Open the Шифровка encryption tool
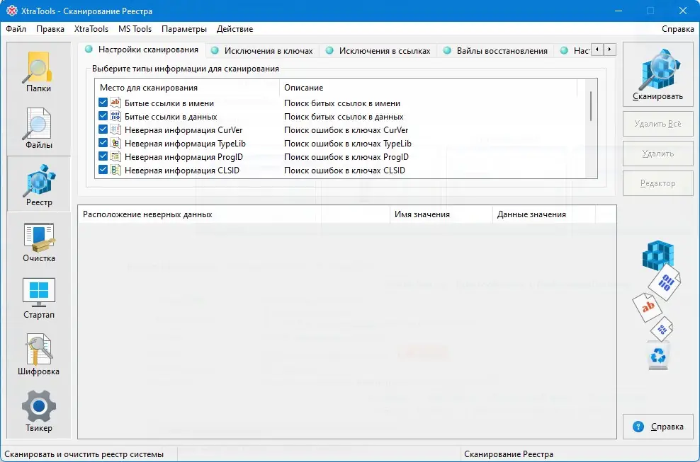Screen dimensions: 700x462 pos(39,354)
